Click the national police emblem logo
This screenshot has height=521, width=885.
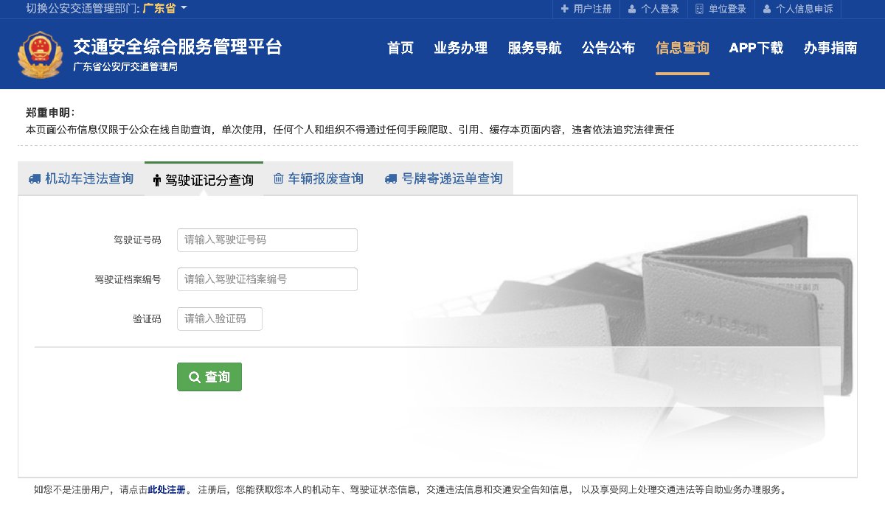pyautogui.click(x=41, y=55)
